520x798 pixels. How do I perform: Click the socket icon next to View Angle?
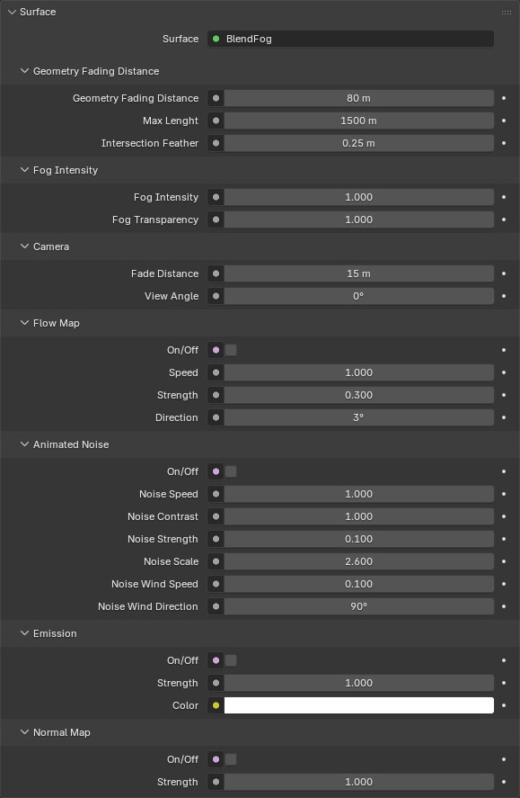[216, 296]
